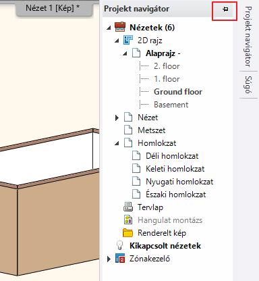The height and width of the screenshot is (281, 259).
Task: Click the Északi homlokzat page icon
Action: click(x=136, y=195)
